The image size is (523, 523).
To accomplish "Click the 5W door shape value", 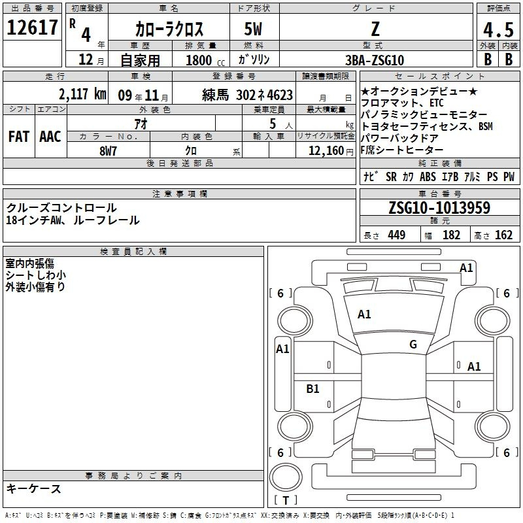I will (x=254, y=29).
